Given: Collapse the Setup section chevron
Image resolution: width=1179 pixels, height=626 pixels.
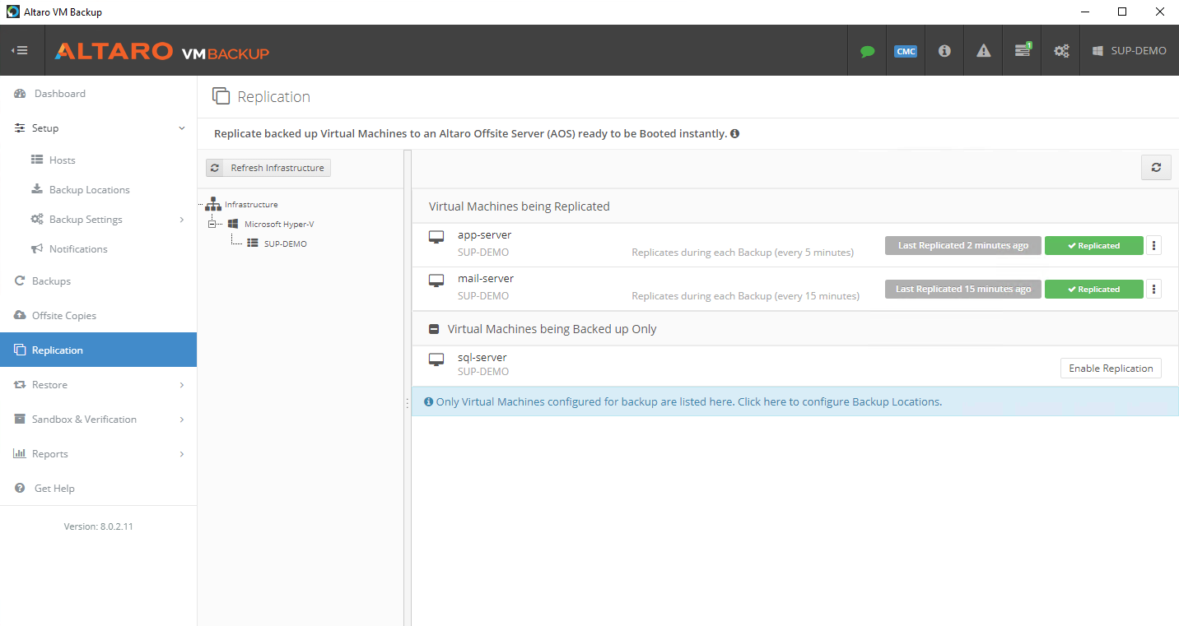Looking at the screenshot, I should [x=182, y=128].
